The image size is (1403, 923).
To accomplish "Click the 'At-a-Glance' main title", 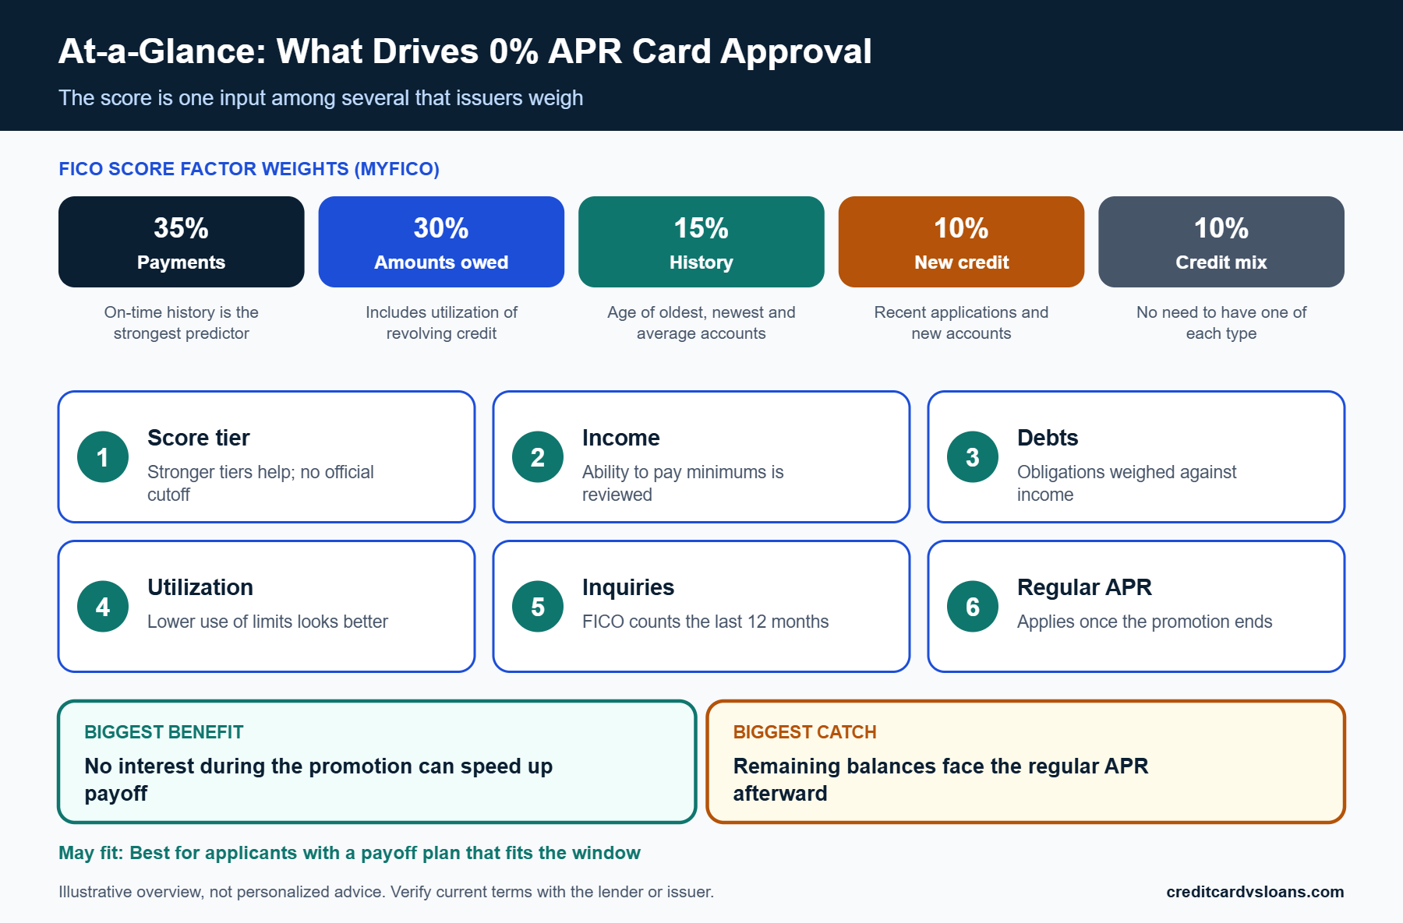I will click(465, 51).
